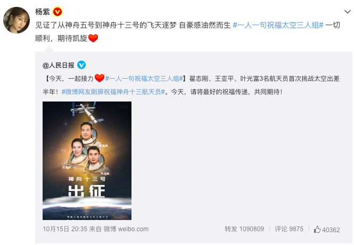This screenshot has width=354, height=245.
Task: Open hashtag #一人一句祝福太空三人组# in the reposted text
Action: coord(144,79)
